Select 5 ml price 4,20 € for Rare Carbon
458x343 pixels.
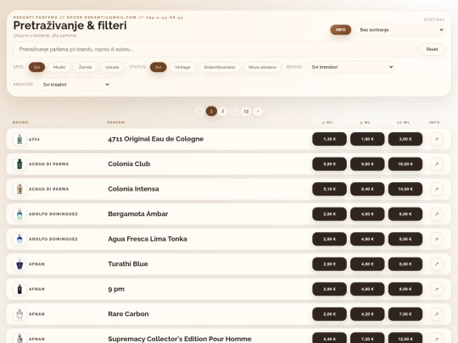coord(367,314)
